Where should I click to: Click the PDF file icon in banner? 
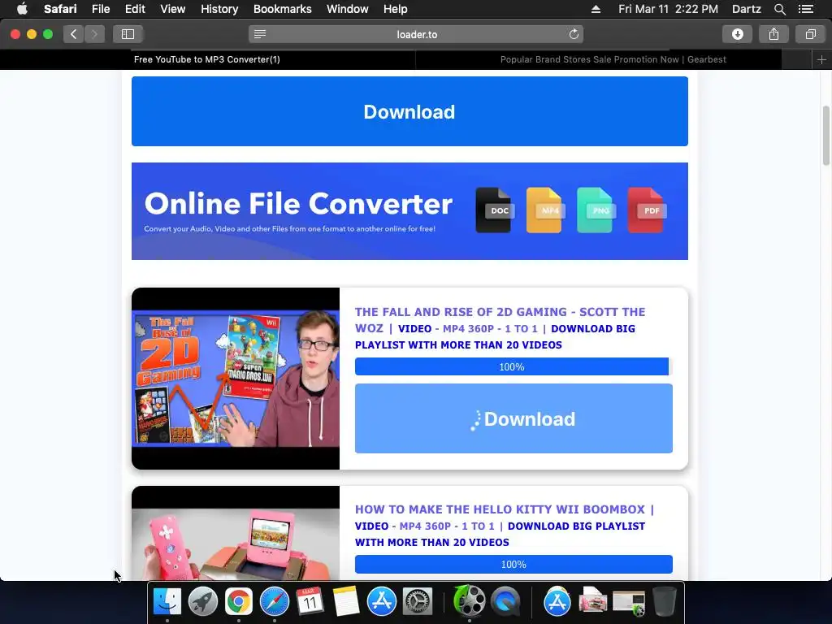click(646, 210)
